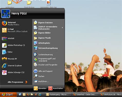Open the leftmost desktop folder icon
Image resolution: width=122 pixels, height=97 pixels.
coord(10,3)
